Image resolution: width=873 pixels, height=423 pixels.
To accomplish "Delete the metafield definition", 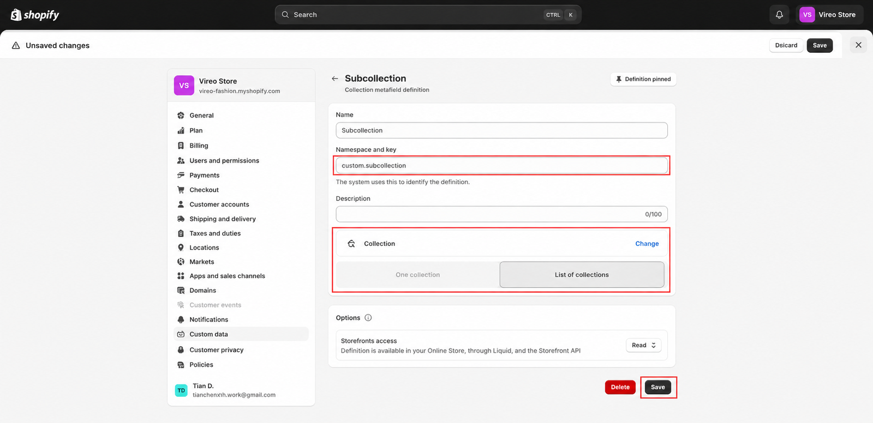I will [620, 387].
